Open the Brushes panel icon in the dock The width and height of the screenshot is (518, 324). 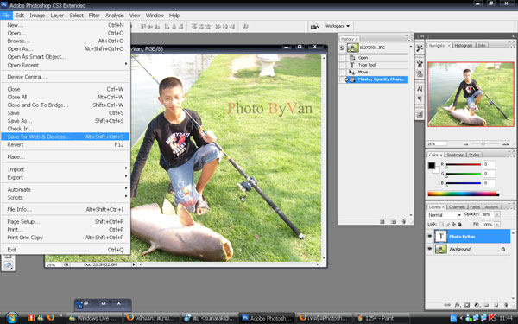click(x=420, y=64)
